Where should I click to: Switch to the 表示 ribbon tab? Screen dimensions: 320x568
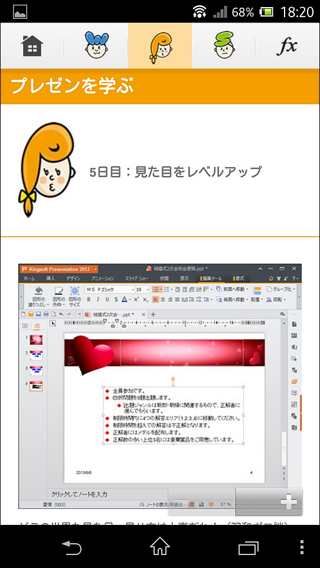click(184, 279)
